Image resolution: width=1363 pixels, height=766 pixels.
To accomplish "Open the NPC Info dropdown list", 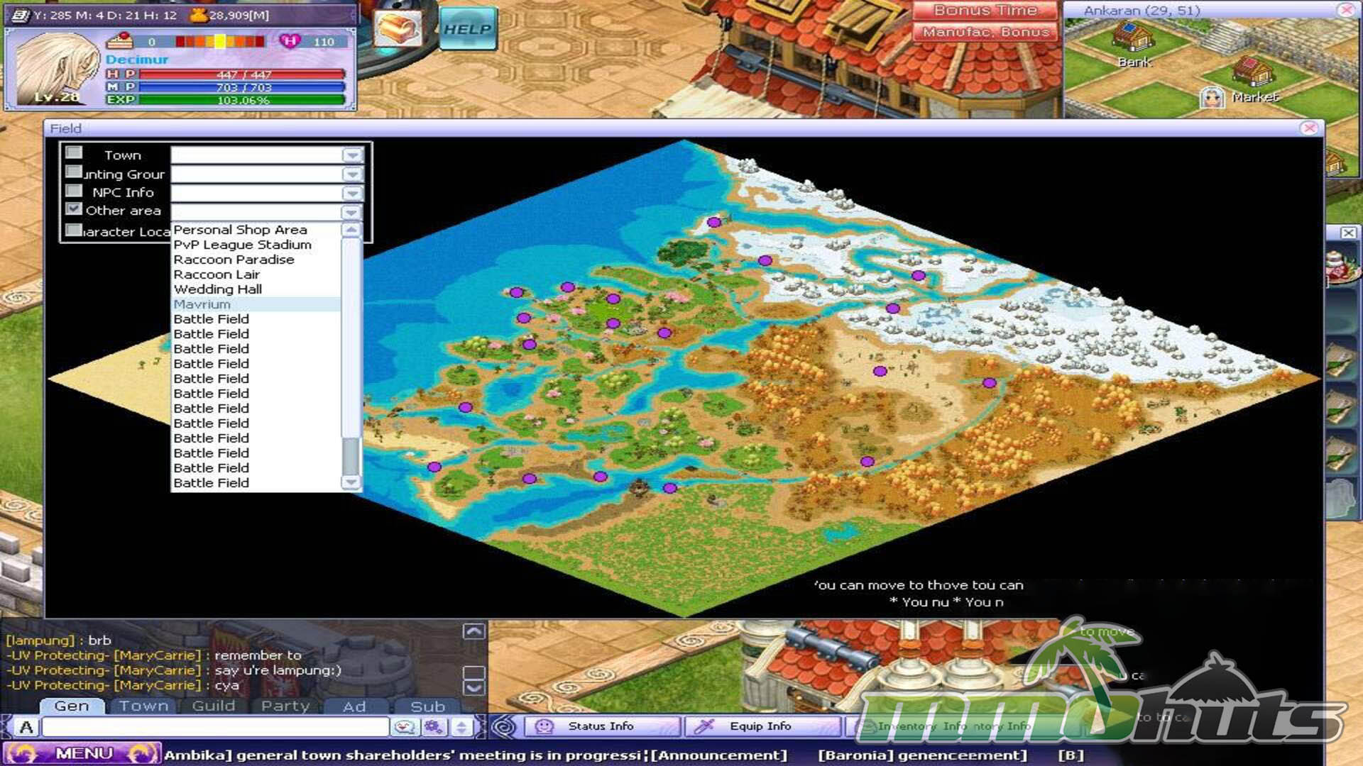I will tap(352, 193).
